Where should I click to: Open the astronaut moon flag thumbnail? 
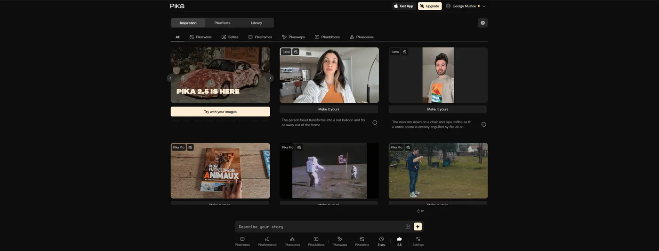[x=329, y=171]
